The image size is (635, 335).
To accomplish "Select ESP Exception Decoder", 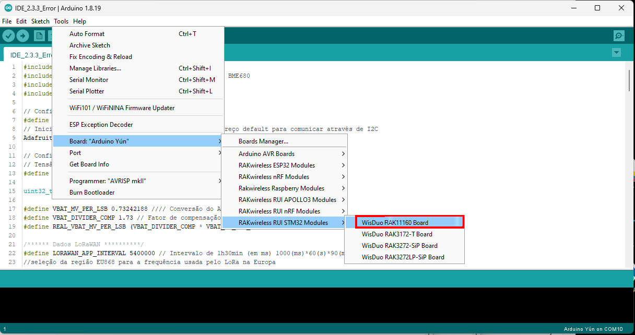I will click(138, 125).
